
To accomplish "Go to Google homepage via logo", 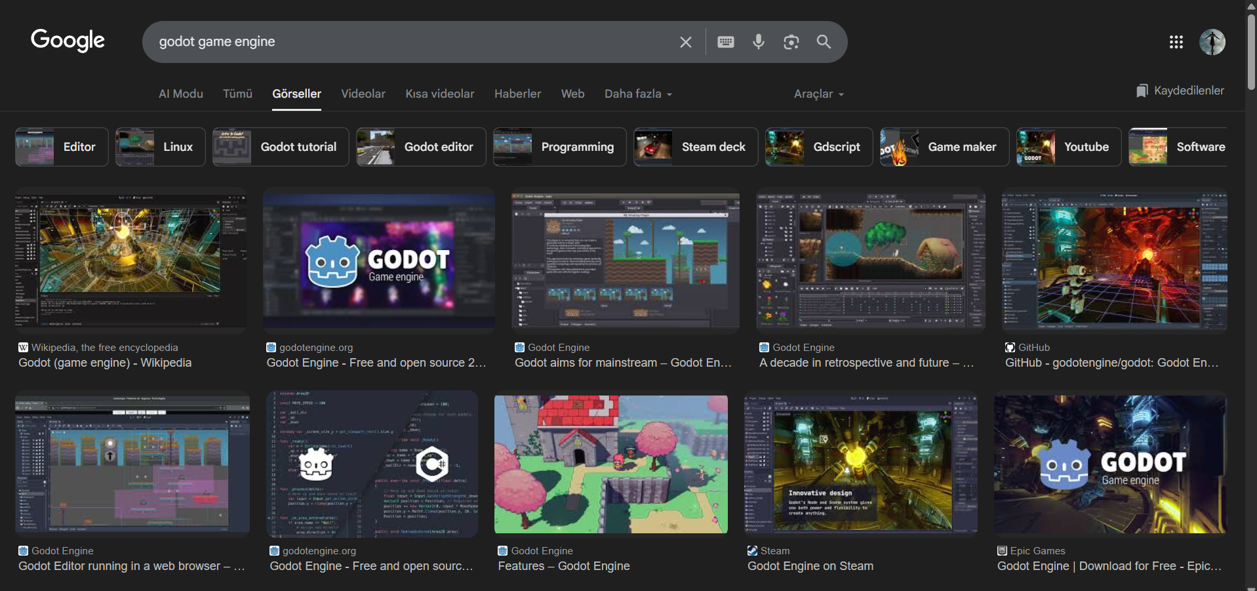I will [x=68, y=41].
